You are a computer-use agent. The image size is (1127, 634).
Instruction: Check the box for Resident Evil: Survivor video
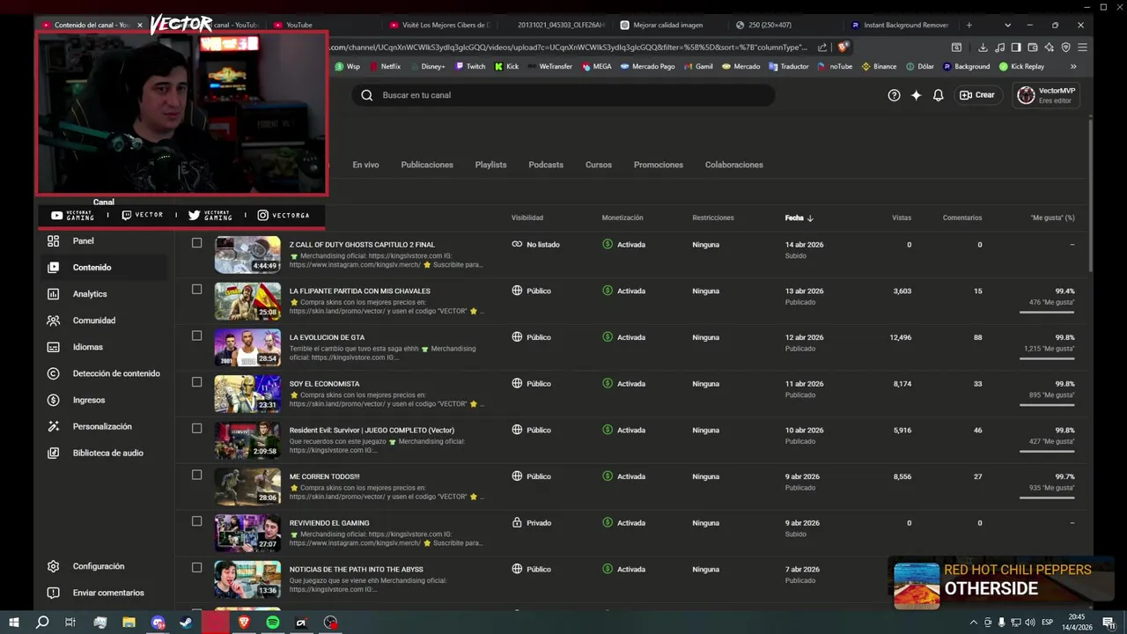(x=196, y=429)
